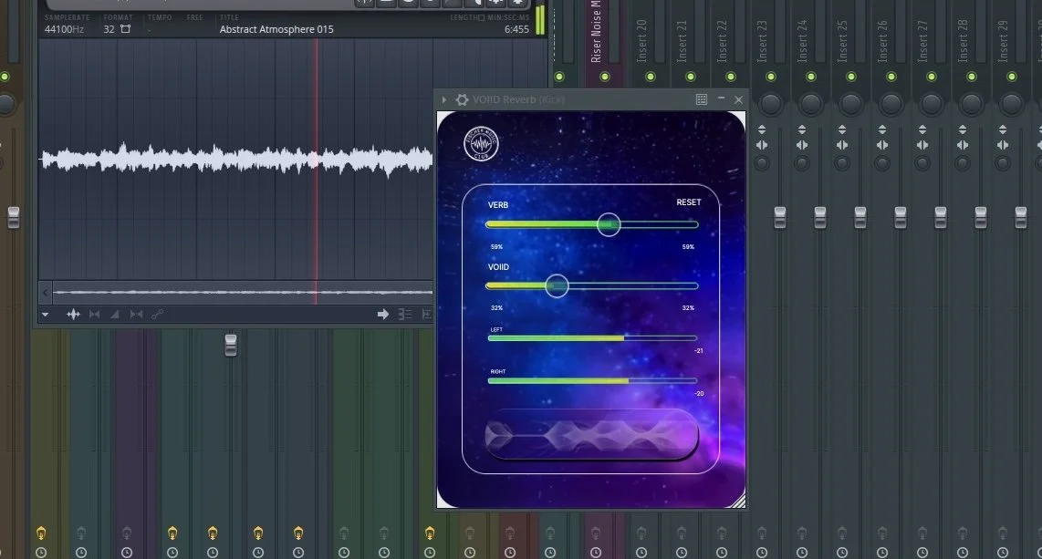Swap stereo channels on Insert 28
Screen dimensions: 1042x559
tap(963, 145)
